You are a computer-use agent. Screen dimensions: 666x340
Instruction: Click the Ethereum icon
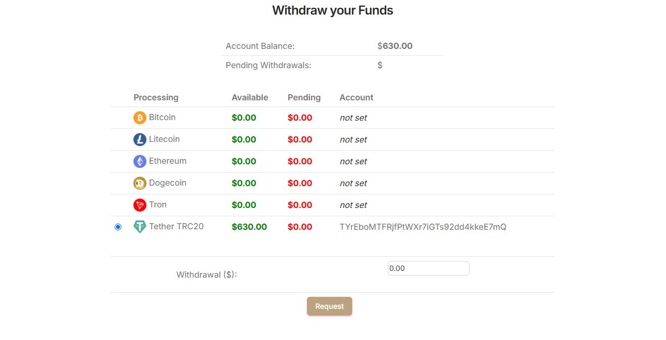point(139,161)
